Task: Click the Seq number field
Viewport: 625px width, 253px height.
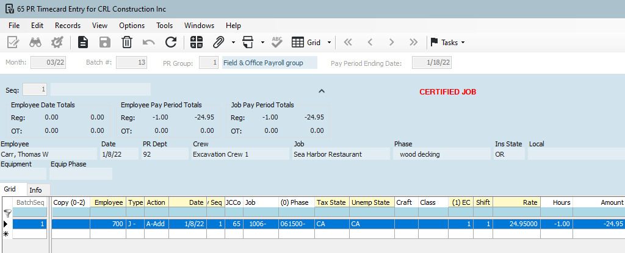Action: click(35, 90)
